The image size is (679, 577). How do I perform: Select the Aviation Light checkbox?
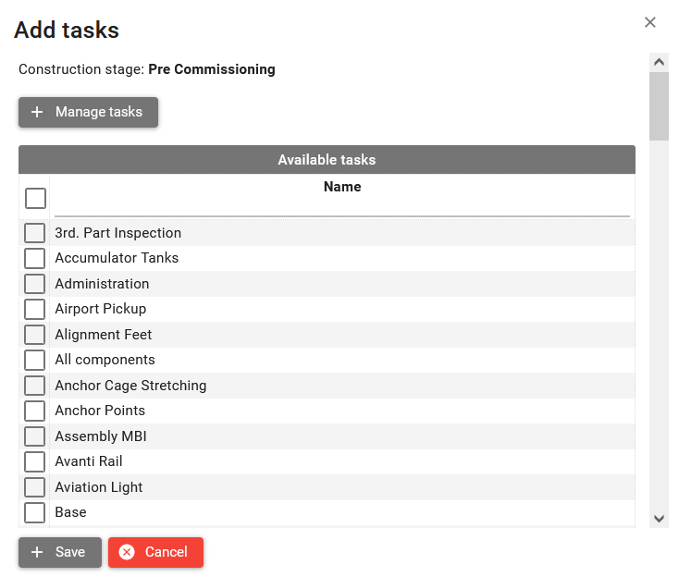click(x=34, y=487)
